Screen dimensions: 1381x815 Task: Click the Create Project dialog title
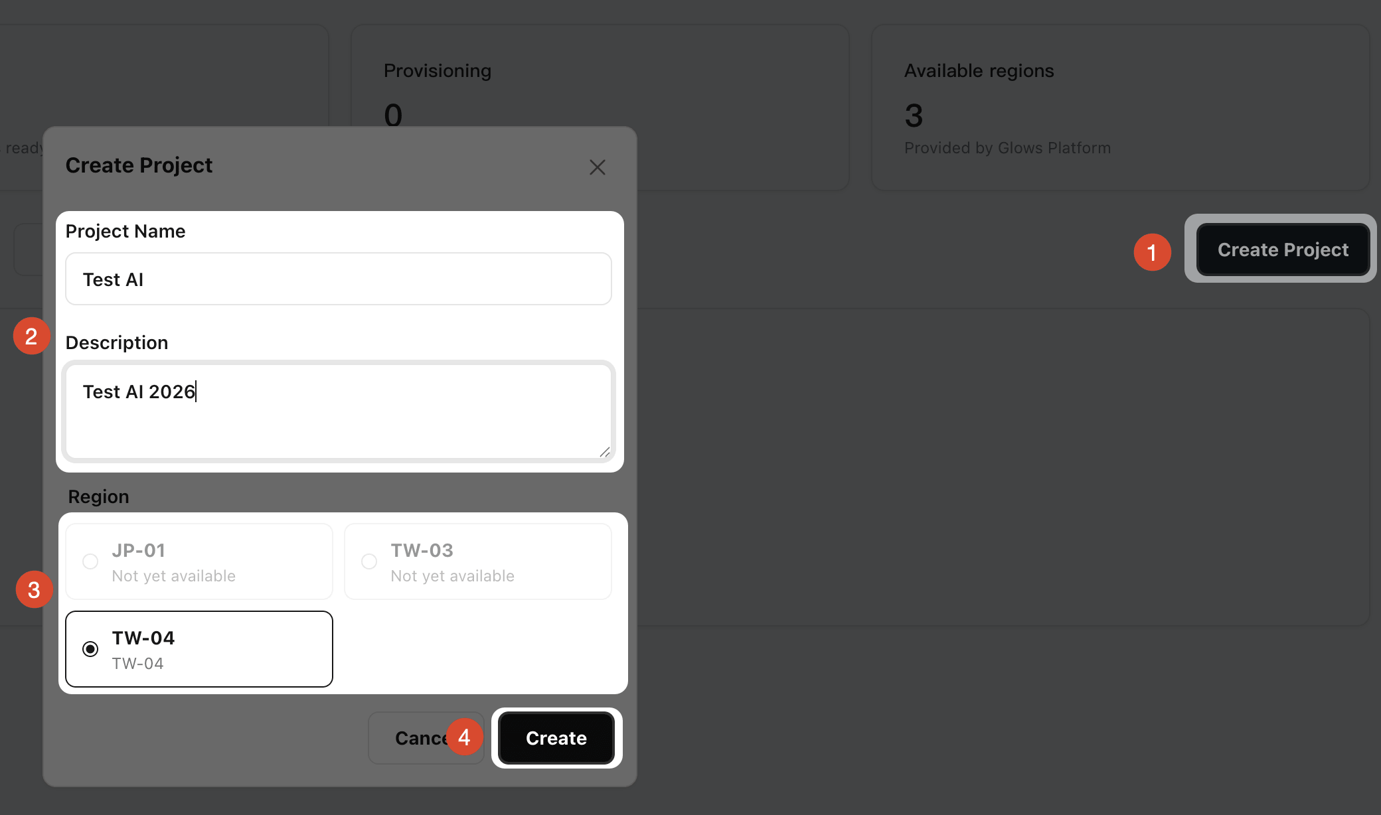pos(139,165)
